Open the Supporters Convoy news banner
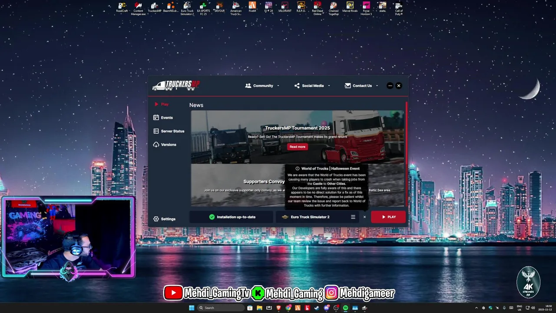This screenshot has height=313, width=556. (x=238, y=185)
